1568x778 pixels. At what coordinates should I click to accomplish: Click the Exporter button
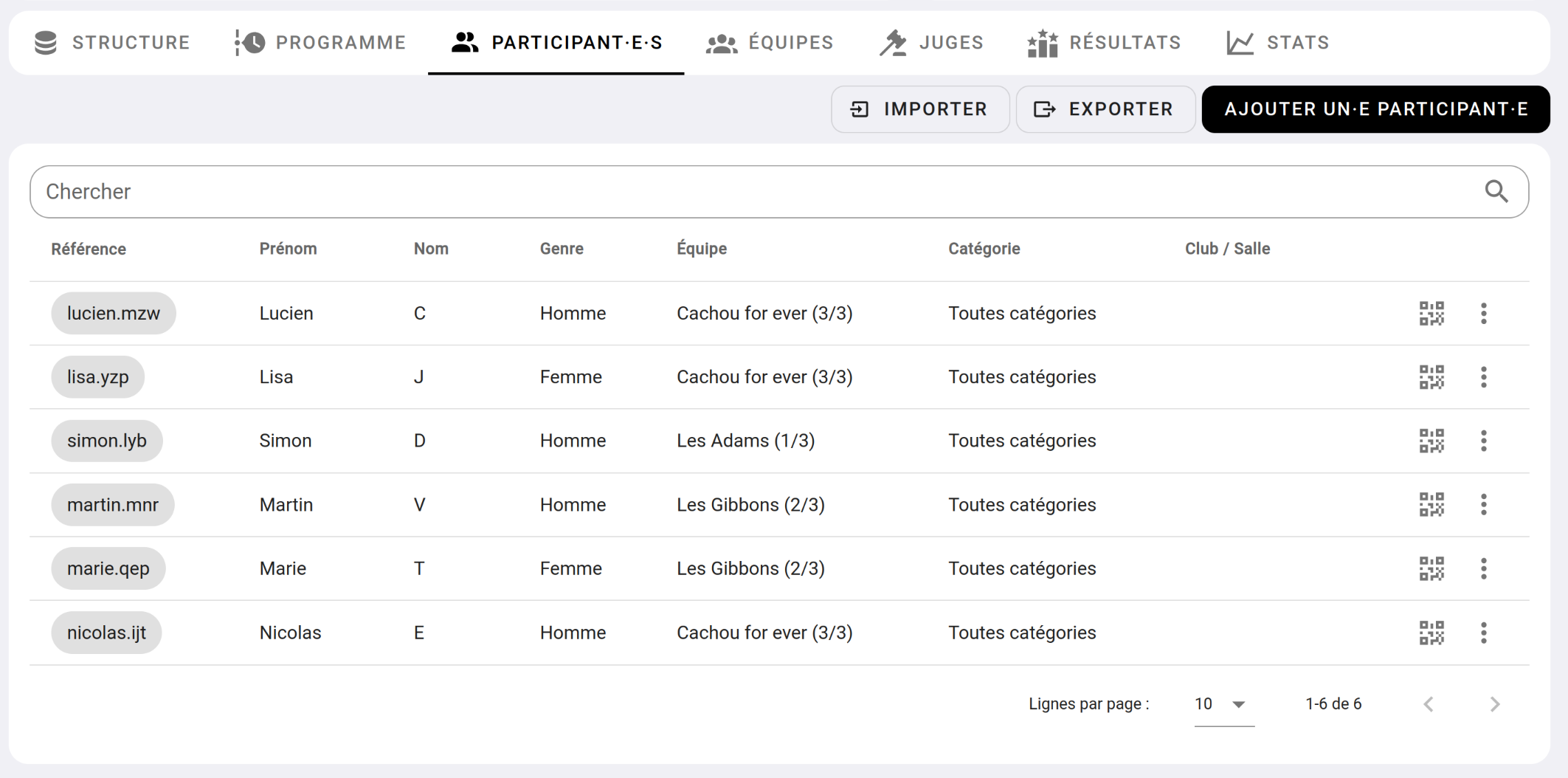1105,109
